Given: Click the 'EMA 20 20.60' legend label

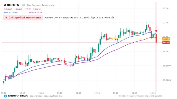Looking at the screenshot, I should (11, 13).
